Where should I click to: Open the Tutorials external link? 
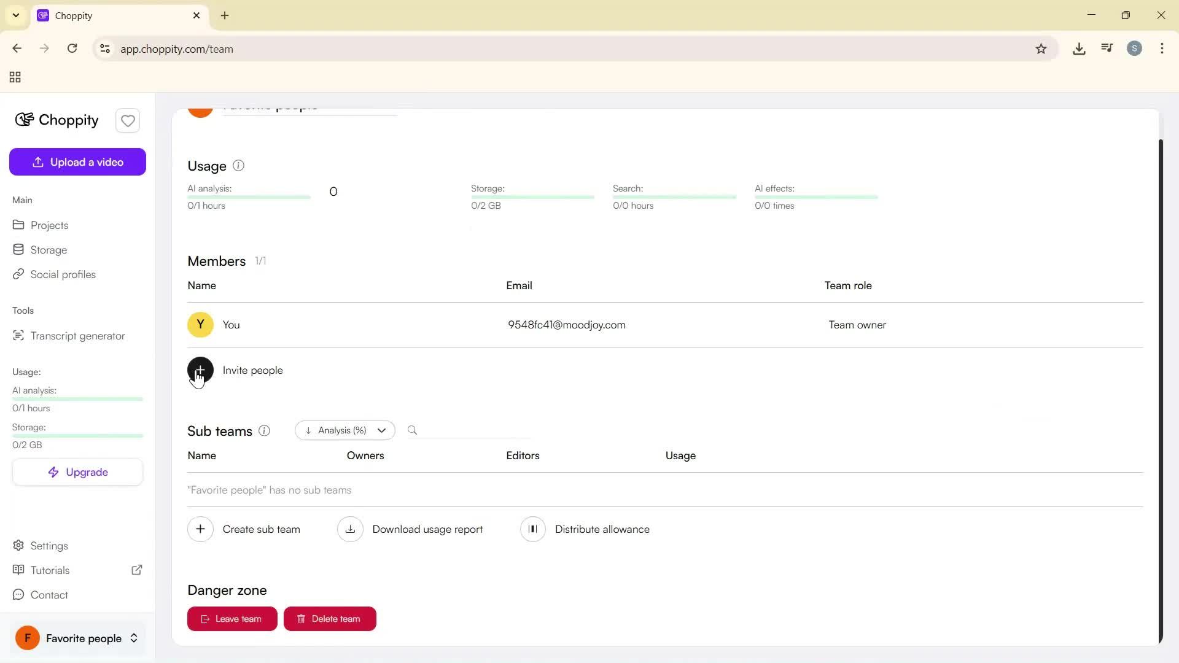click(136, 570)
